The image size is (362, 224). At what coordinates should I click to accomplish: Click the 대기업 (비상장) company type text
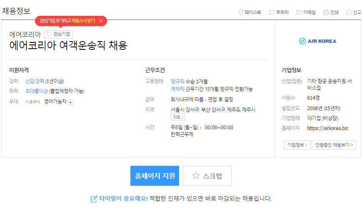322,118
